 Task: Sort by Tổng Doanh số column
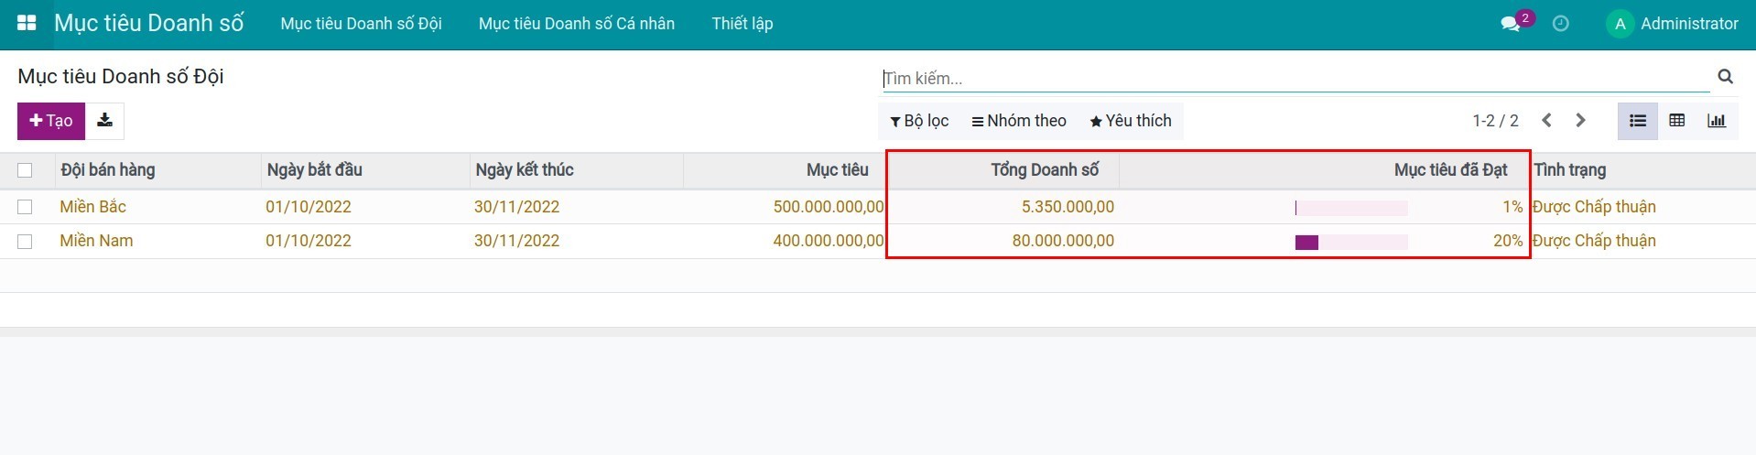pos(1045,170)
